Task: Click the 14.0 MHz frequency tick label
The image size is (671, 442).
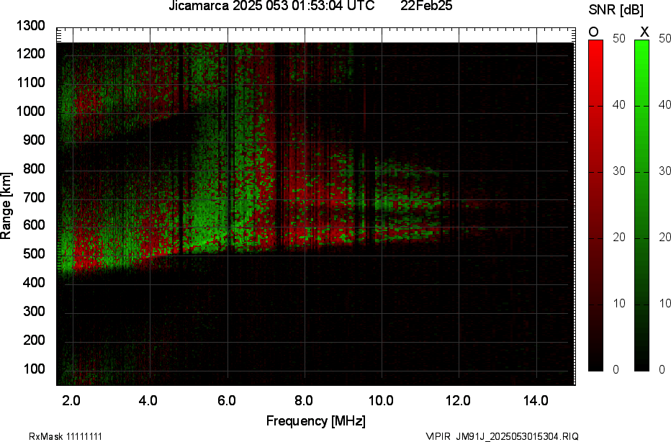Action: (x=536, y=401)
